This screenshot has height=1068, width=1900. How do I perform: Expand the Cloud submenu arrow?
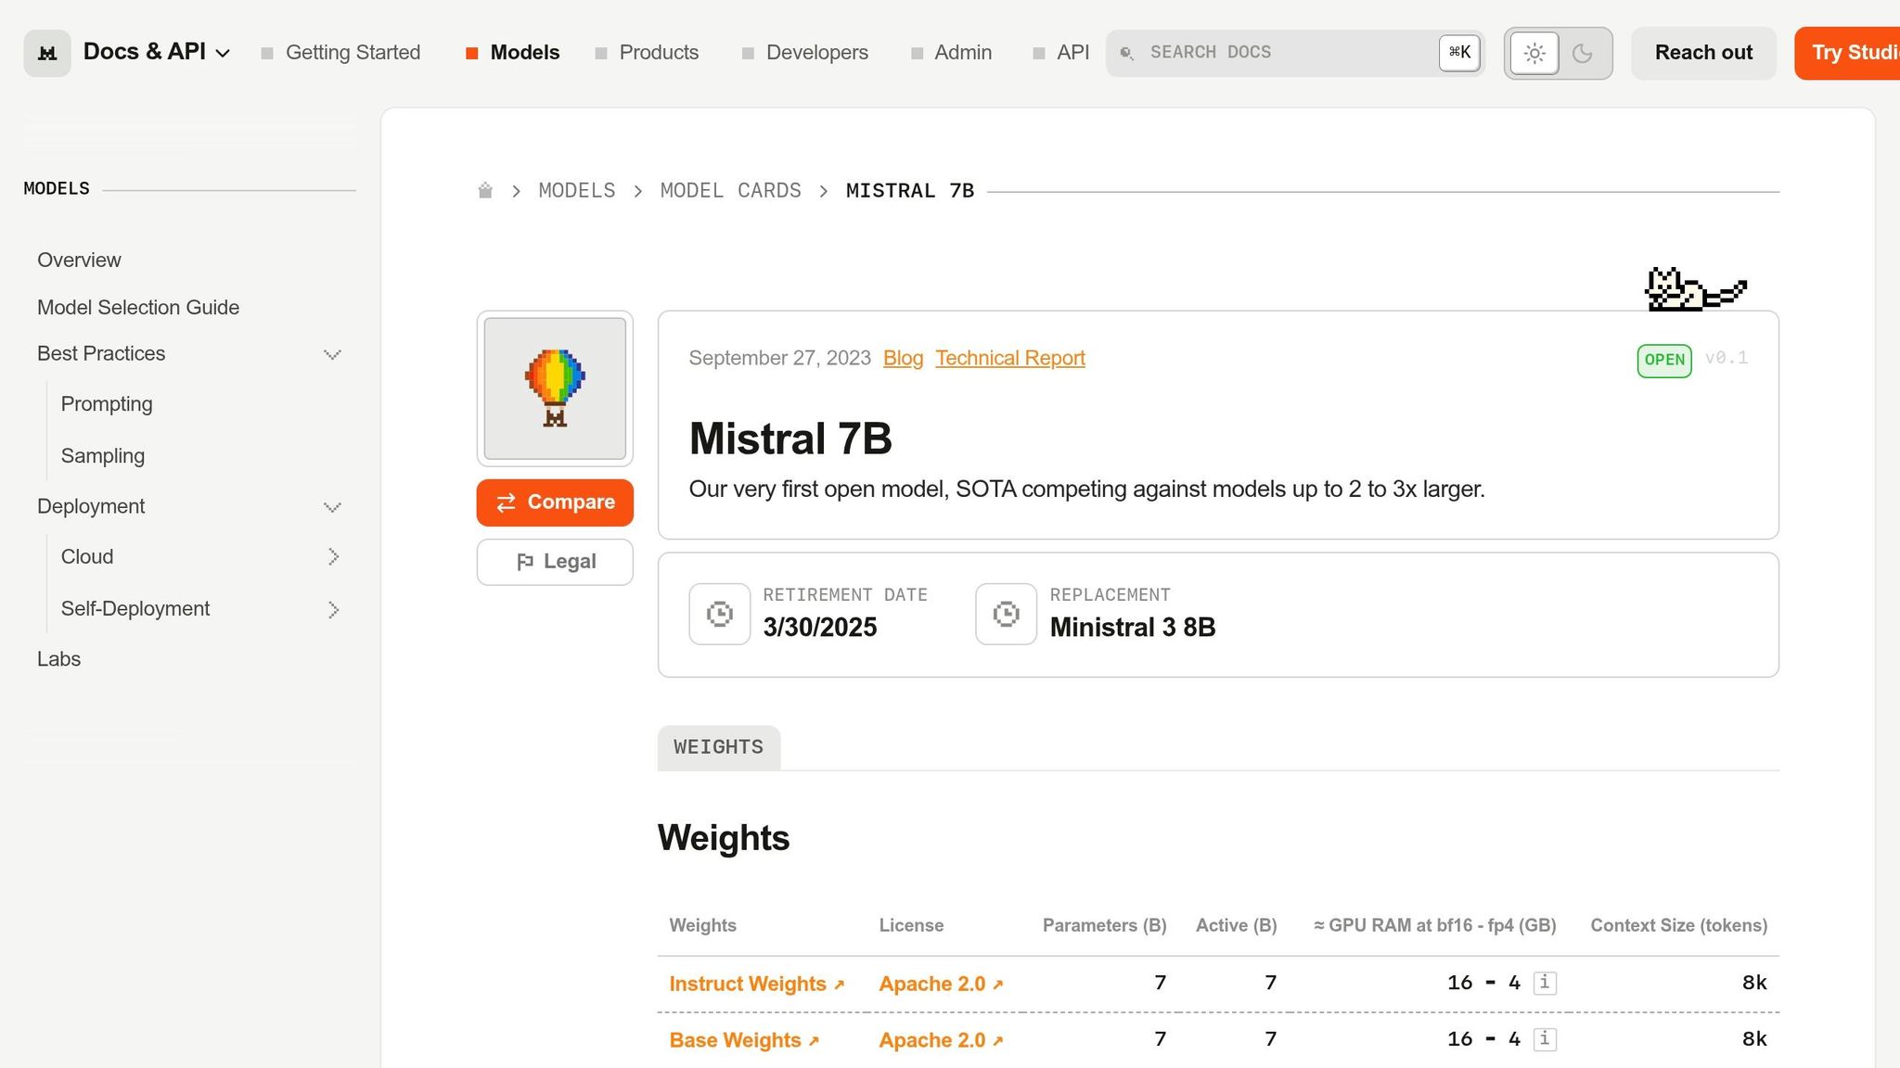click(x=333, y=556)
